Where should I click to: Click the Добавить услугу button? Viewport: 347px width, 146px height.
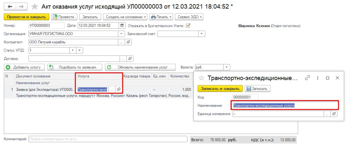pos(24,67)
